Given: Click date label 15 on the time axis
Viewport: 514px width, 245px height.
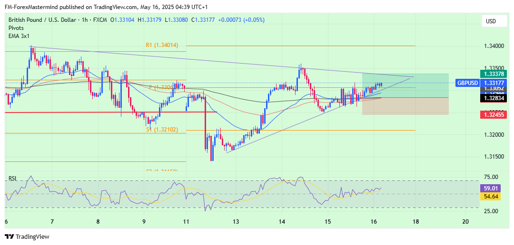Looking at the screenshot, I should click(x=327, y=222).
